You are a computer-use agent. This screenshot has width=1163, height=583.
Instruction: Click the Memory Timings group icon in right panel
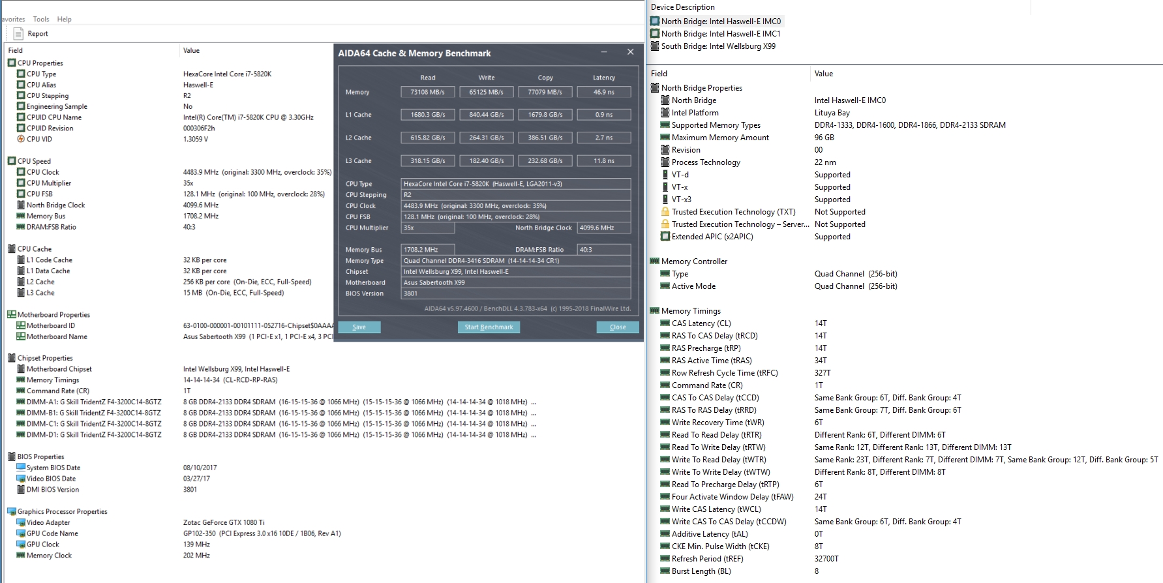[x=655, y=311]
